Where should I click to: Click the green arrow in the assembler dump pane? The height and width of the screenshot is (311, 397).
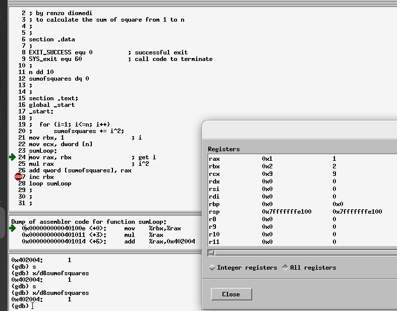coord(13,228)
